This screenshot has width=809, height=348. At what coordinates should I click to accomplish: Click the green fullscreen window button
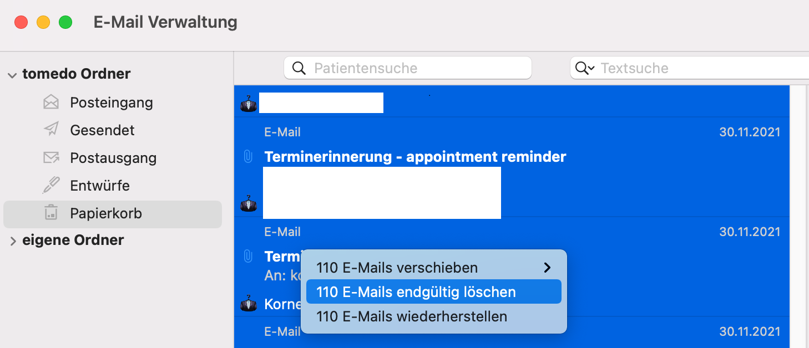(x=65, y=23)
